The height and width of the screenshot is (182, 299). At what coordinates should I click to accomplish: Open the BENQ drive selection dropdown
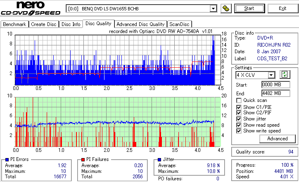click(213, 9)
